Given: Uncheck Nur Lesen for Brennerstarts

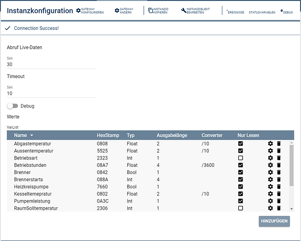Looking at the screenshot, I should tap(240, 179).
